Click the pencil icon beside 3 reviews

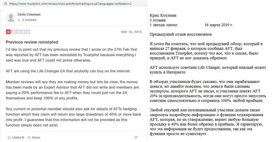coord(19,20)
